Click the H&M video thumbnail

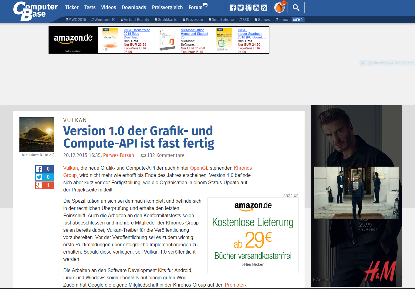click(356, 193)
